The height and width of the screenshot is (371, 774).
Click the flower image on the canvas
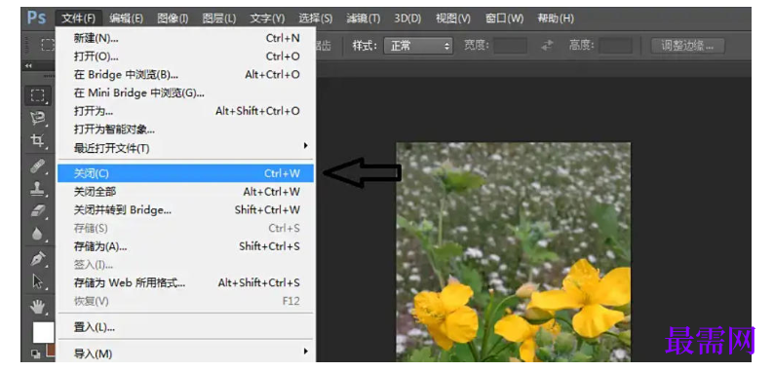tap(514, 252)
